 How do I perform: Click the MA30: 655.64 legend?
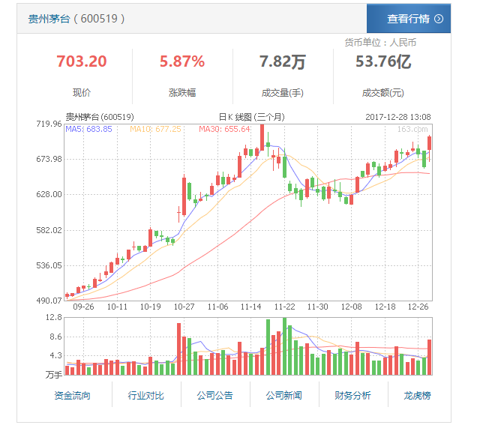point(224,129)
